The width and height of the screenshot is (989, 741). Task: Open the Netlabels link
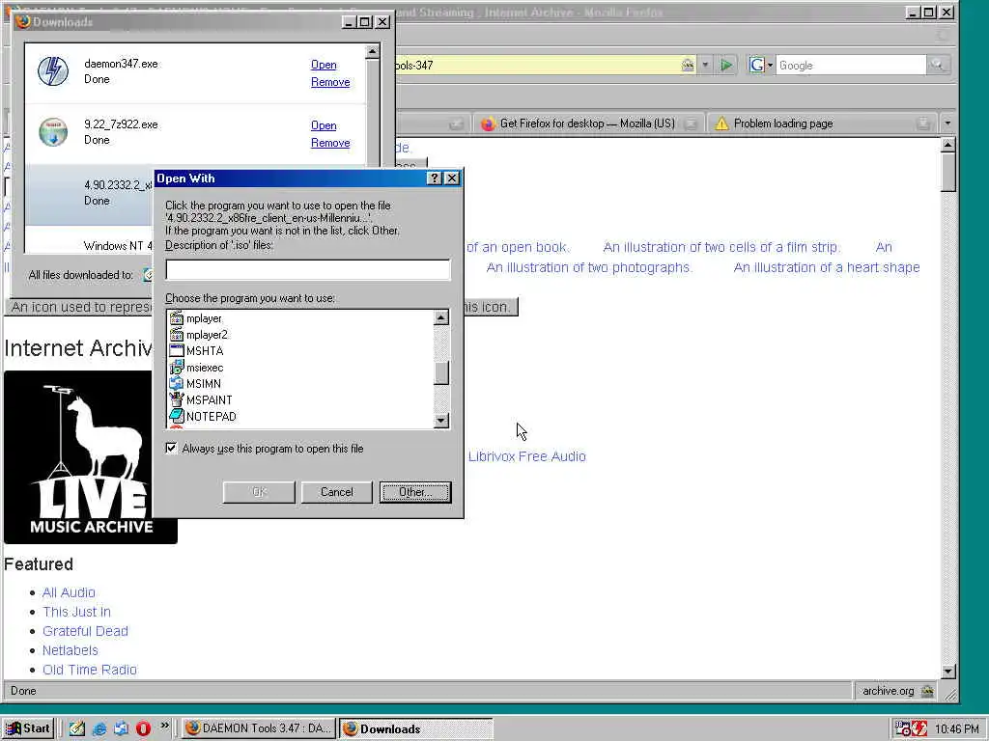70,650
